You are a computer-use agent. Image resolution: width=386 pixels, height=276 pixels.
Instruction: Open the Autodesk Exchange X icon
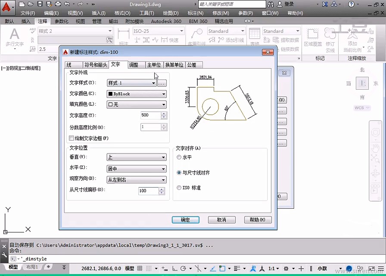[325, 4]
